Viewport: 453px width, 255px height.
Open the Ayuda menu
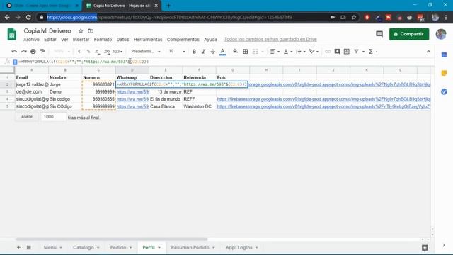point(211,40)
